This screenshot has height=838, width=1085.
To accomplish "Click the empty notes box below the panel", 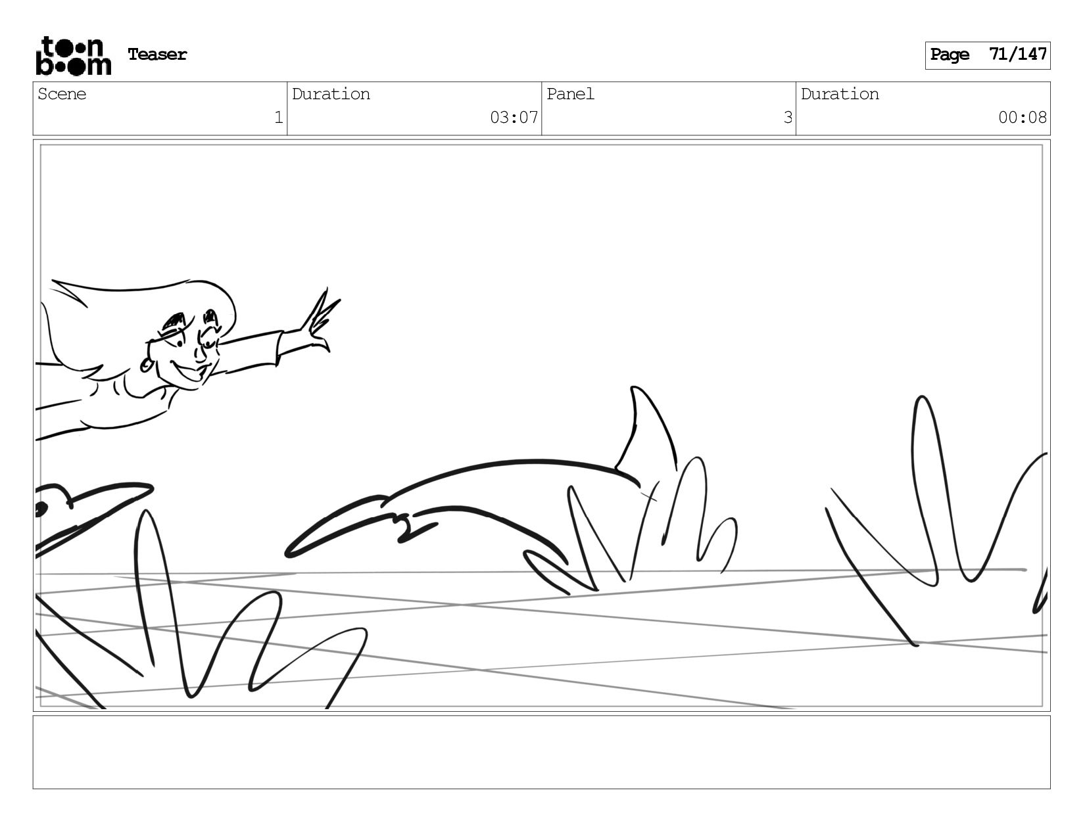I will [541, 752].
